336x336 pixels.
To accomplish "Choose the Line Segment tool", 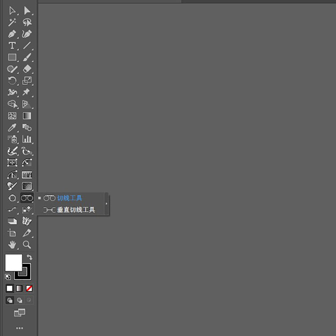I will pos(27,45).
